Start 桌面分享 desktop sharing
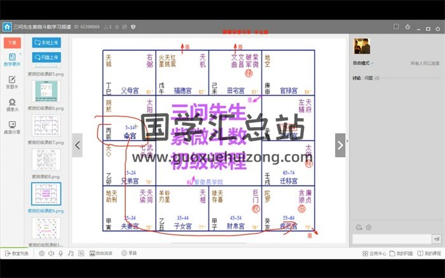Viewport: 445px width, 278px height. (12, 127)
